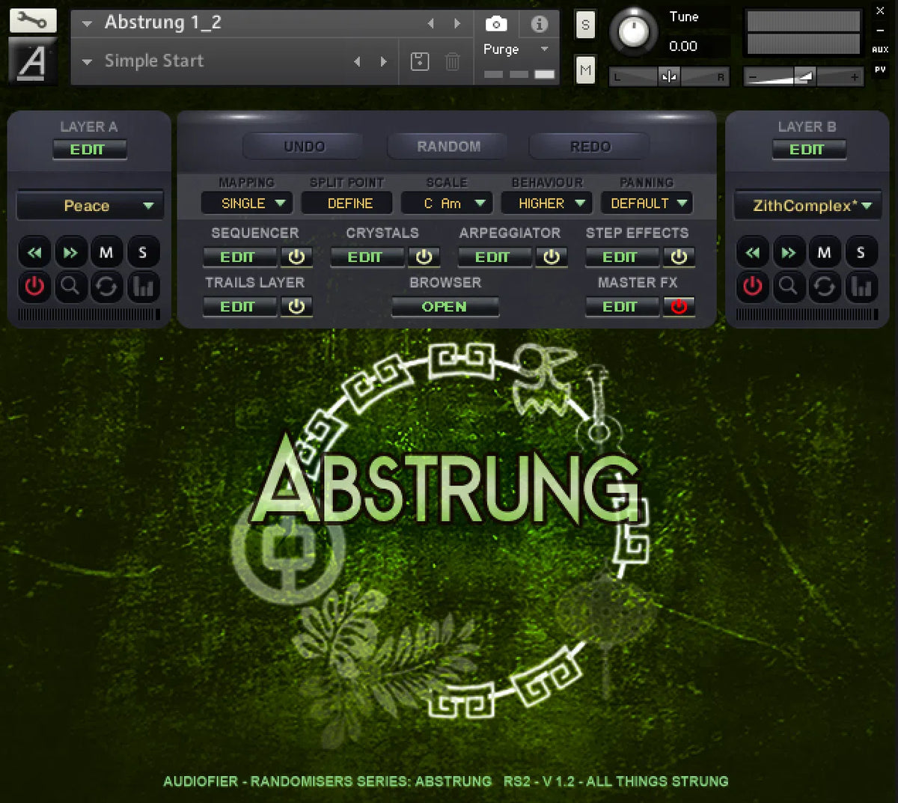Open the Browser with the OPEN button

(445, 307)
